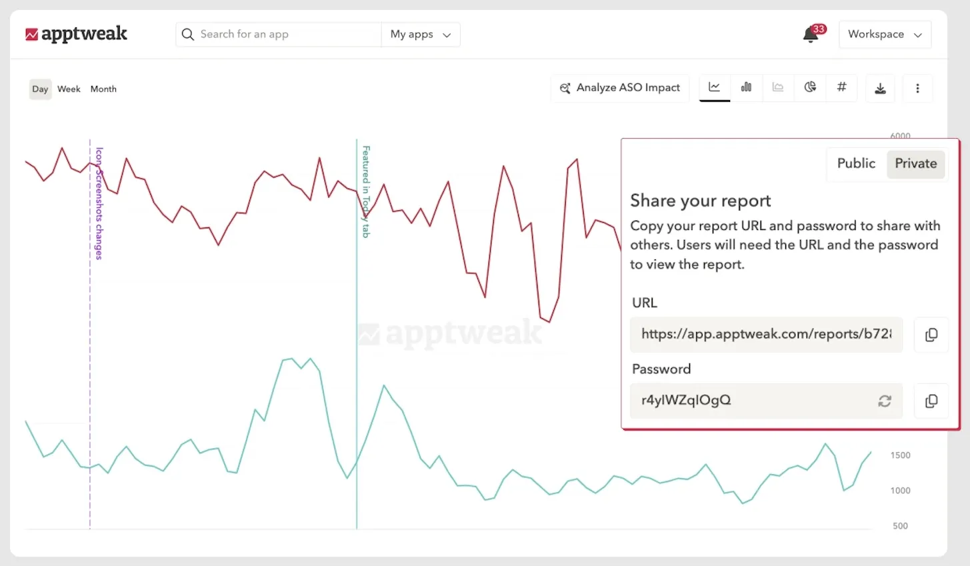Switch granularity to Week
The width and height of the screenshot is (970, 566).
[69, 89]
